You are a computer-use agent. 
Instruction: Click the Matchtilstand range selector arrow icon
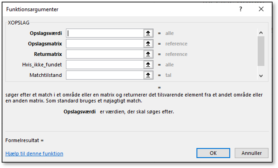(148, 75)
